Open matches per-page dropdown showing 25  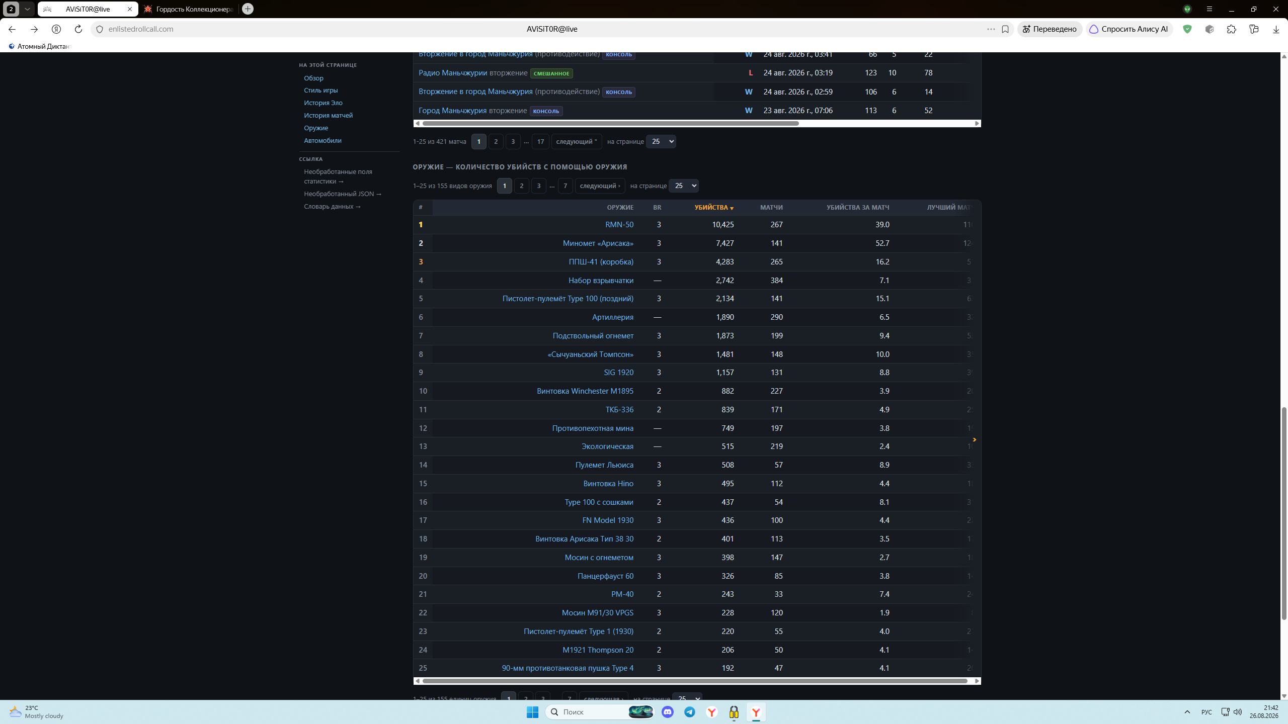pyautogui.click(x=661, y=141)
